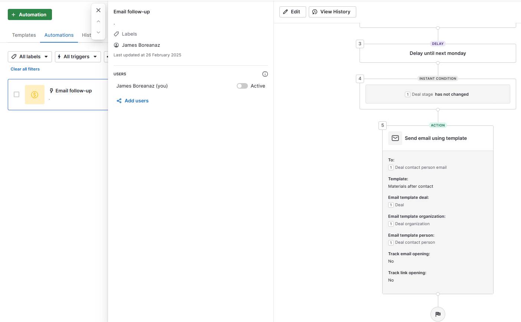The height and width of the screenshot is (322, 521).
Task: Click the tag icon next to Labels
Action: (x=117, y=34)
